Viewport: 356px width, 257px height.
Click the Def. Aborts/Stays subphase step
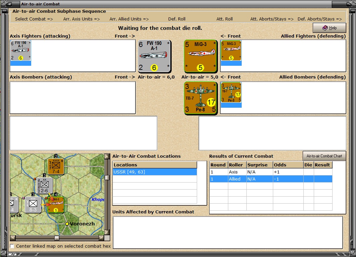pyautogui.click(x=320, y=19)
